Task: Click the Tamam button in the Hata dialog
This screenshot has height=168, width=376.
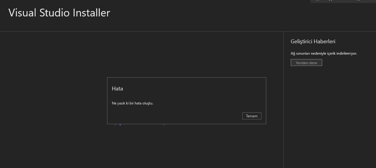Action: [x=252, y=116]
